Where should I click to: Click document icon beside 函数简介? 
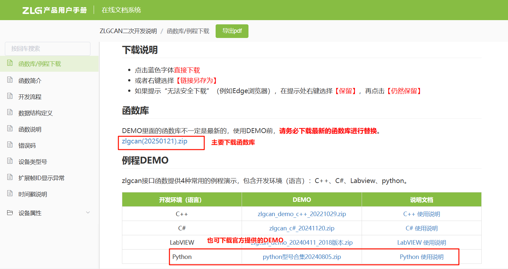tap(10, 80)
